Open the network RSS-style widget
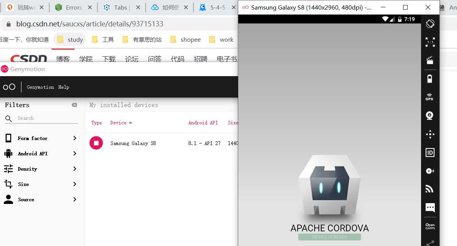The width and height of the screenshot is (457, 246). pos(429,189)
